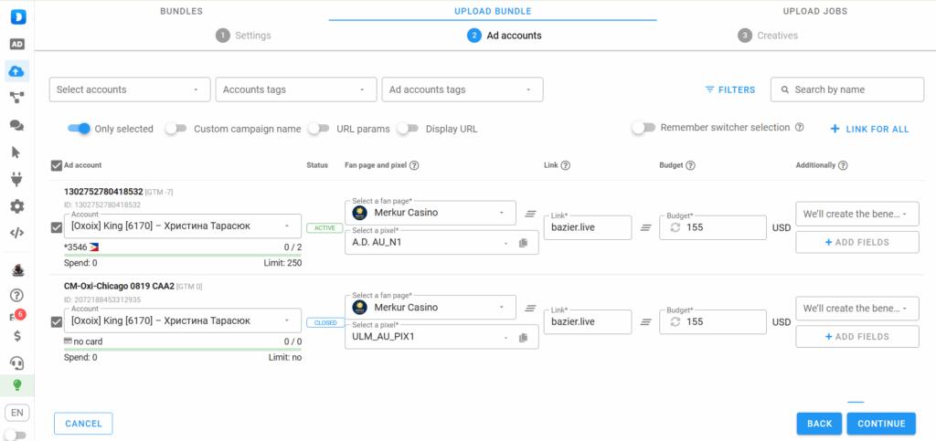Uncheck the CM-Oxi-Chicago 0819 CAA2 checkbox
Image resolution: width=936 pixels, height=441 pixels.
57,322
